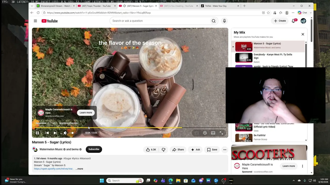Favorite this page with the star icon
The width and height of the screenshot is (330, 185).
(x=268, y=13)
